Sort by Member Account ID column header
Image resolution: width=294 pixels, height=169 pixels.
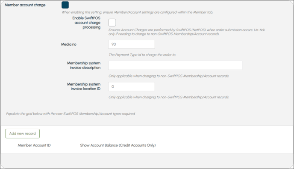(x=34, y=145)
